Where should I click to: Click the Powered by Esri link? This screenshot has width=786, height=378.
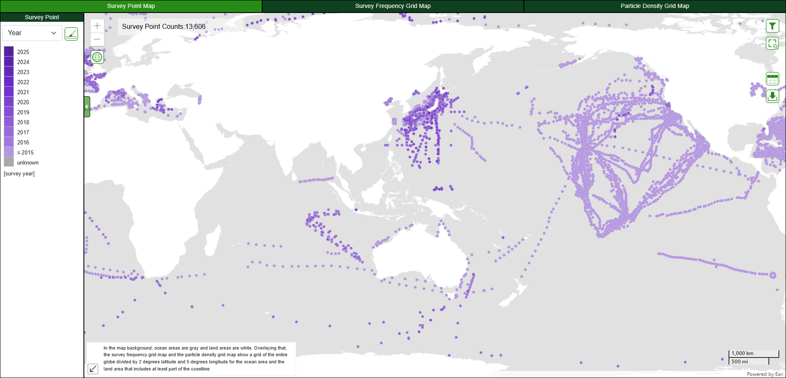tap(765, 374)
